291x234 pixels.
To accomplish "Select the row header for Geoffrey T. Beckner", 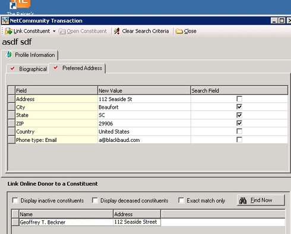I will 15,222.
